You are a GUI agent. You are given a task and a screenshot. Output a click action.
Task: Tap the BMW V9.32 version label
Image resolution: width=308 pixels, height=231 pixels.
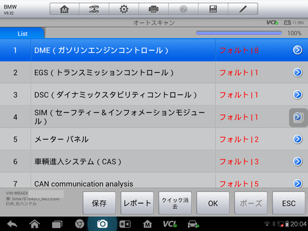click(x=10, y=10)
